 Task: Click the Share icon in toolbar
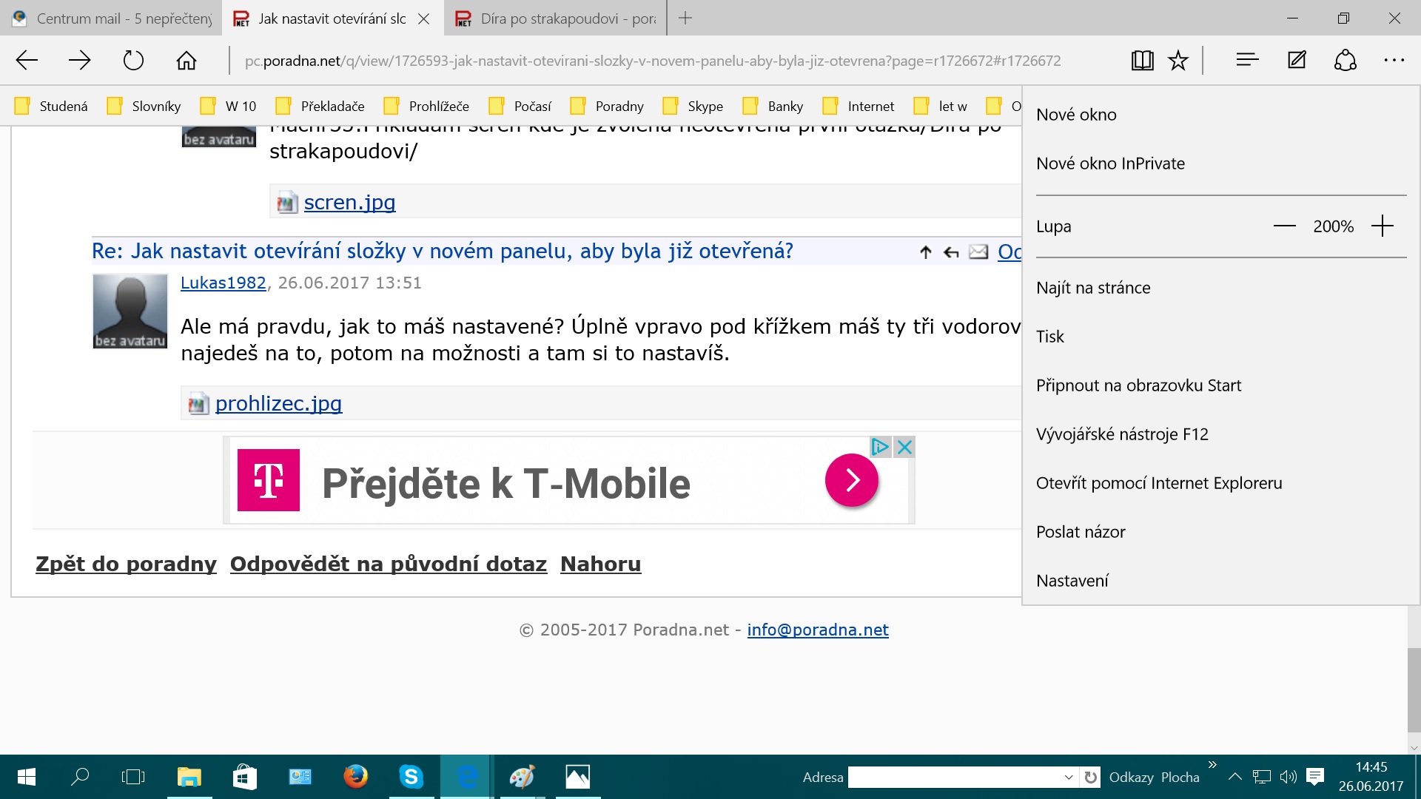(x=1345, y=60)
